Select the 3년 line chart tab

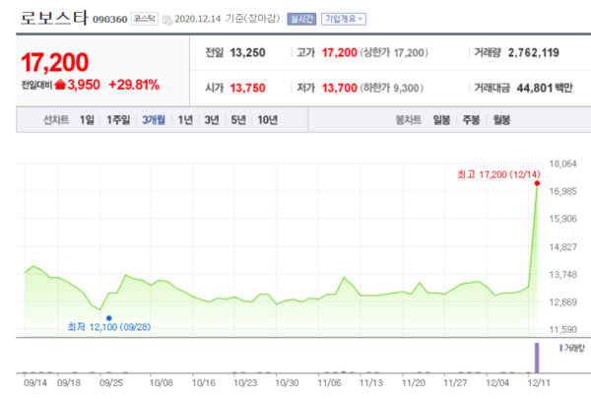(212, 120)
